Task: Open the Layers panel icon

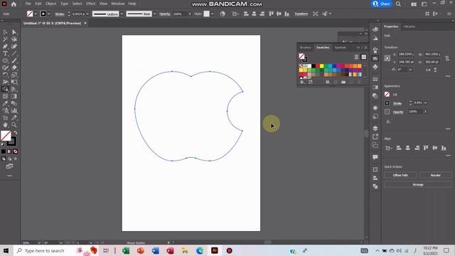Action: pyautogui.click(x=375, y=128)
